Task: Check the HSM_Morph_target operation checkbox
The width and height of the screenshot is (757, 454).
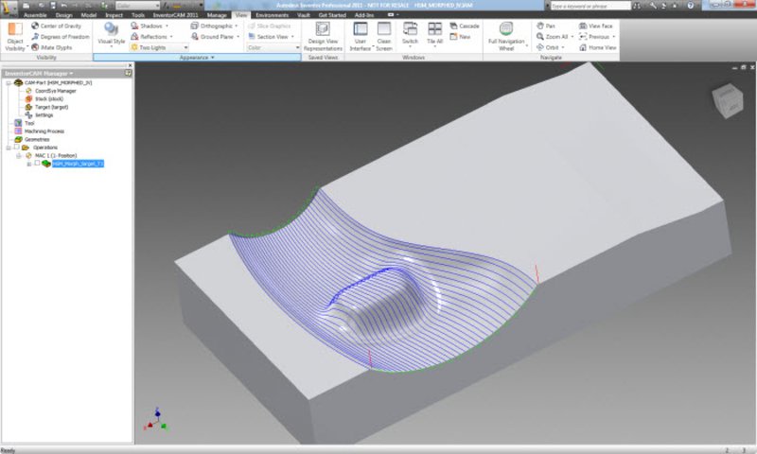Action: pos(37,164)
